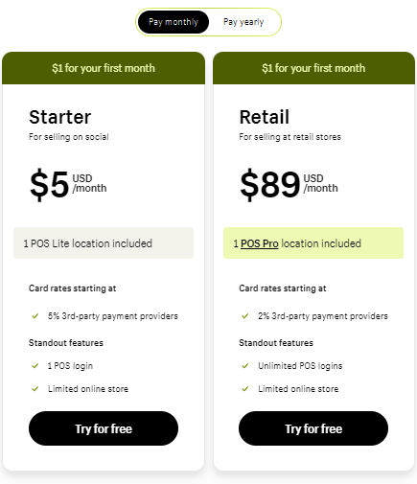The width and height of the screenshot is (417, 484).
Task: Click checkmark next to Unlimited POS logins
Action: 245,366
